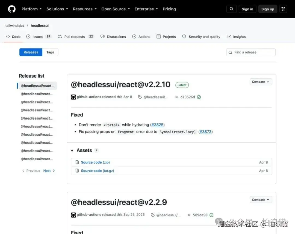The height and width of the screenshot is (234, 295).
Task: Open pull request #3873 link
Action: tap(205, 132)
